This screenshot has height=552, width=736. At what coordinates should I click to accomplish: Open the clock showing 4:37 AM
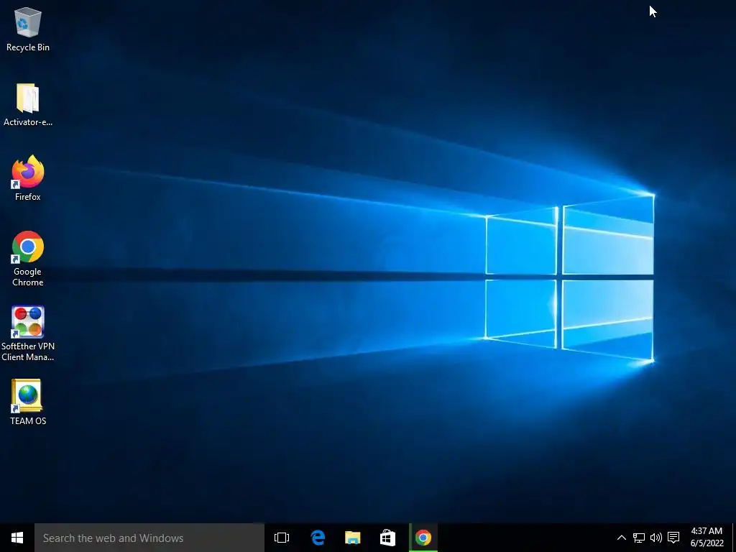click(707, 538)
